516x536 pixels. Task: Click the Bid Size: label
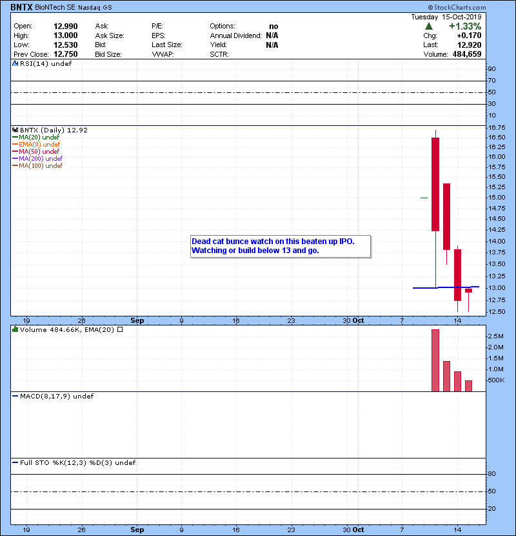[x=108, y=54]
